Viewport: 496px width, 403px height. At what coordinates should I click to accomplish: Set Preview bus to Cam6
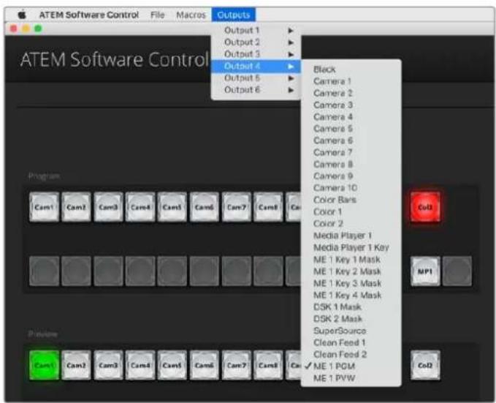(204, 365)
